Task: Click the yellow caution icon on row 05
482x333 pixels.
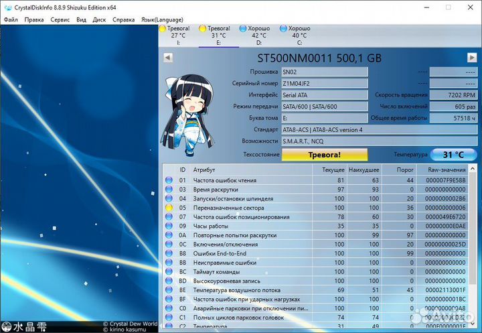Action: (169, 208)
